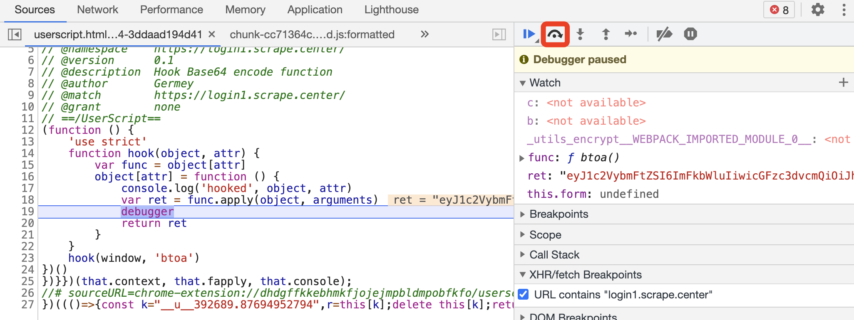Select the userscript.html file tab

tap(118, 34)
